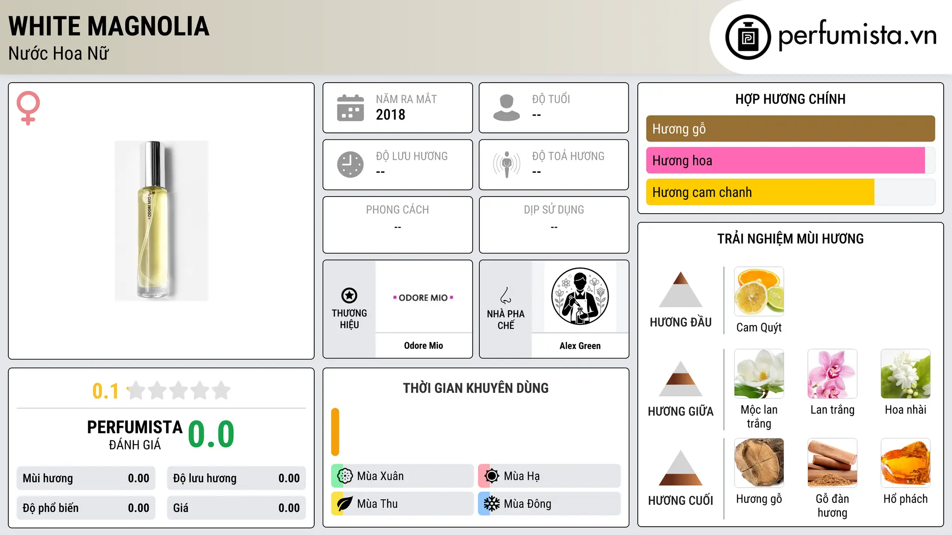Open the Alex Green perfumer name link
The width and height of the screenshot is (952, 535).
pos(580,346)
